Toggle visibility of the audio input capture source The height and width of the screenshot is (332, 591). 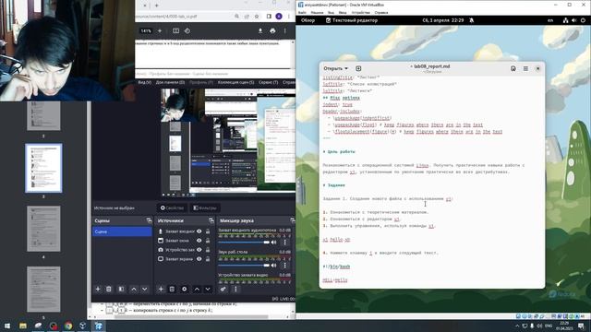point(199,231)
